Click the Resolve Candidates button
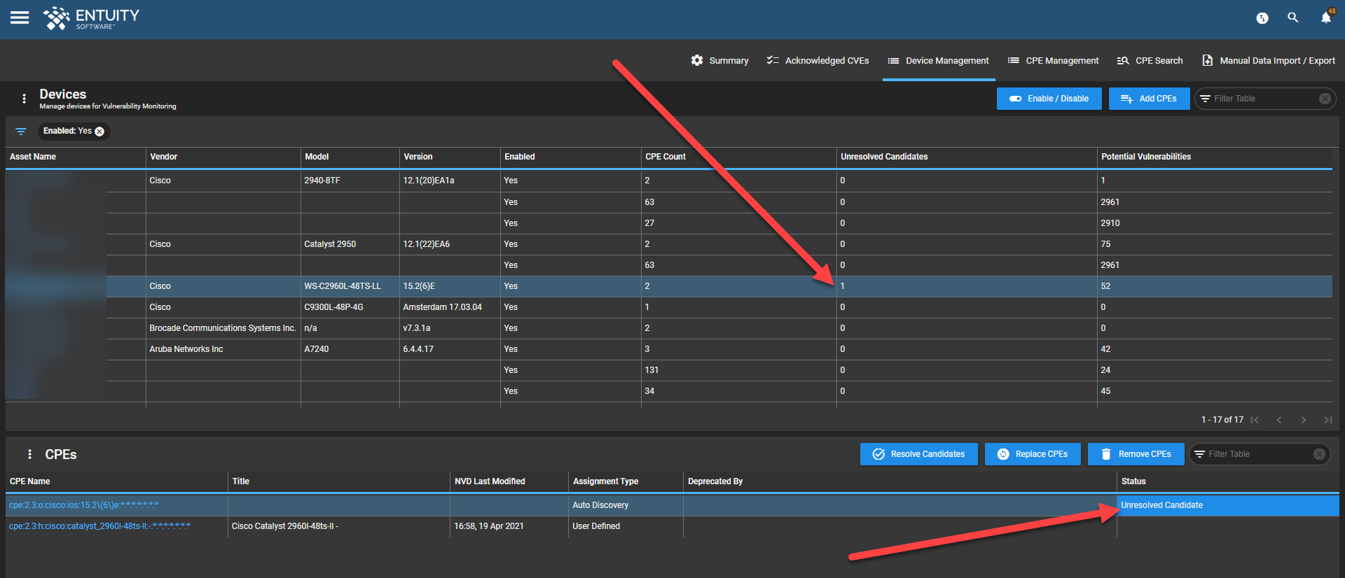 (918, 454)
